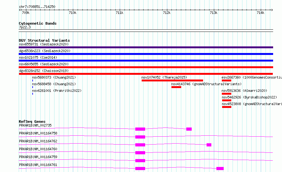Viewport: 282px width, 172px height.
Task: Click the 712k ruler tick label
Action: [x=167, y=13]
